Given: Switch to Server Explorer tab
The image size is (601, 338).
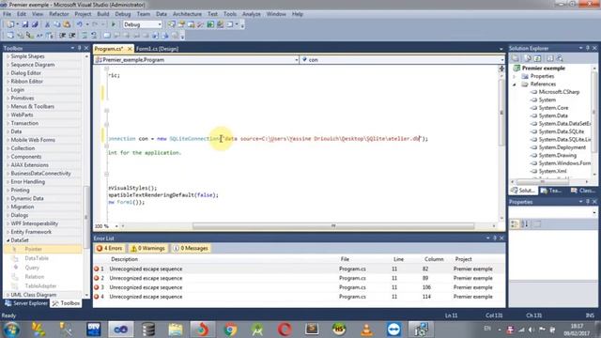Looking at the screenshot, I should pyautogui.click(x=26, y=303).
